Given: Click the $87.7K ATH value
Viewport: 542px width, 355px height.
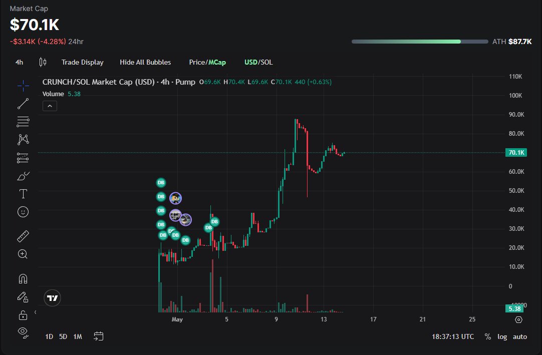Looking at the screenshot, I should [520, 42].
